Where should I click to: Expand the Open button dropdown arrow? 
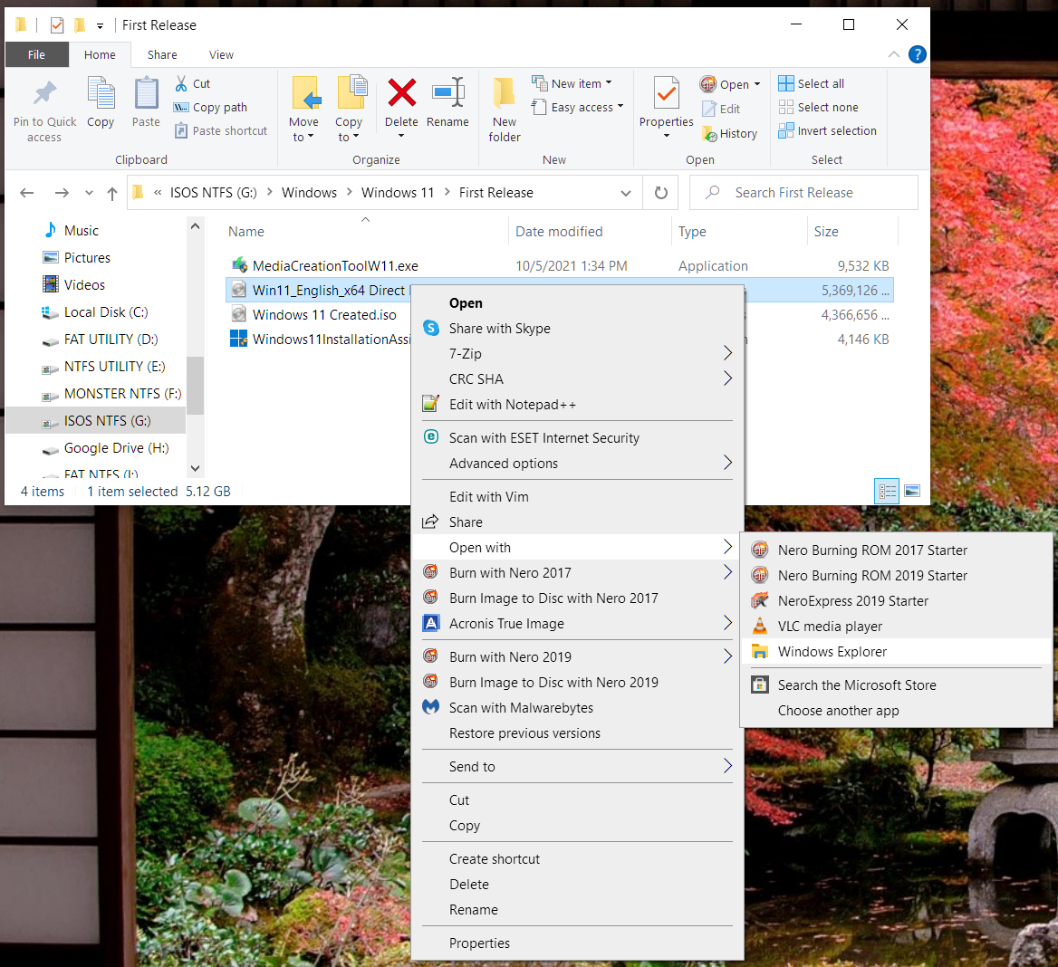(x=757, y=84)
